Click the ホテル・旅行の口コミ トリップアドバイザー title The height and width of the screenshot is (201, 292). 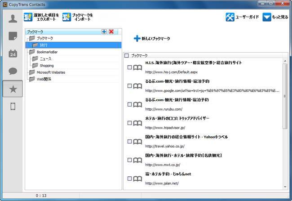coord(177,118)
